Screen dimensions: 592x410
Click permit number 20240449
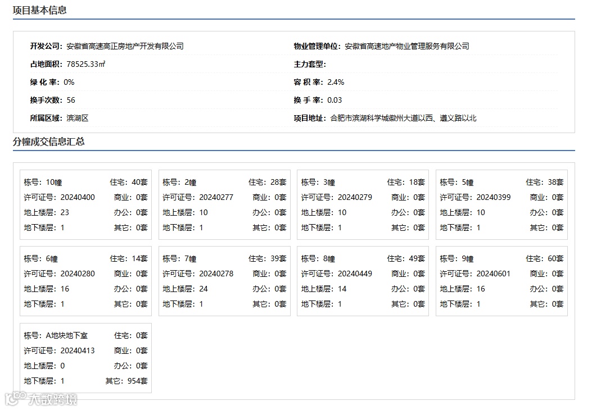tap(355, 274)
